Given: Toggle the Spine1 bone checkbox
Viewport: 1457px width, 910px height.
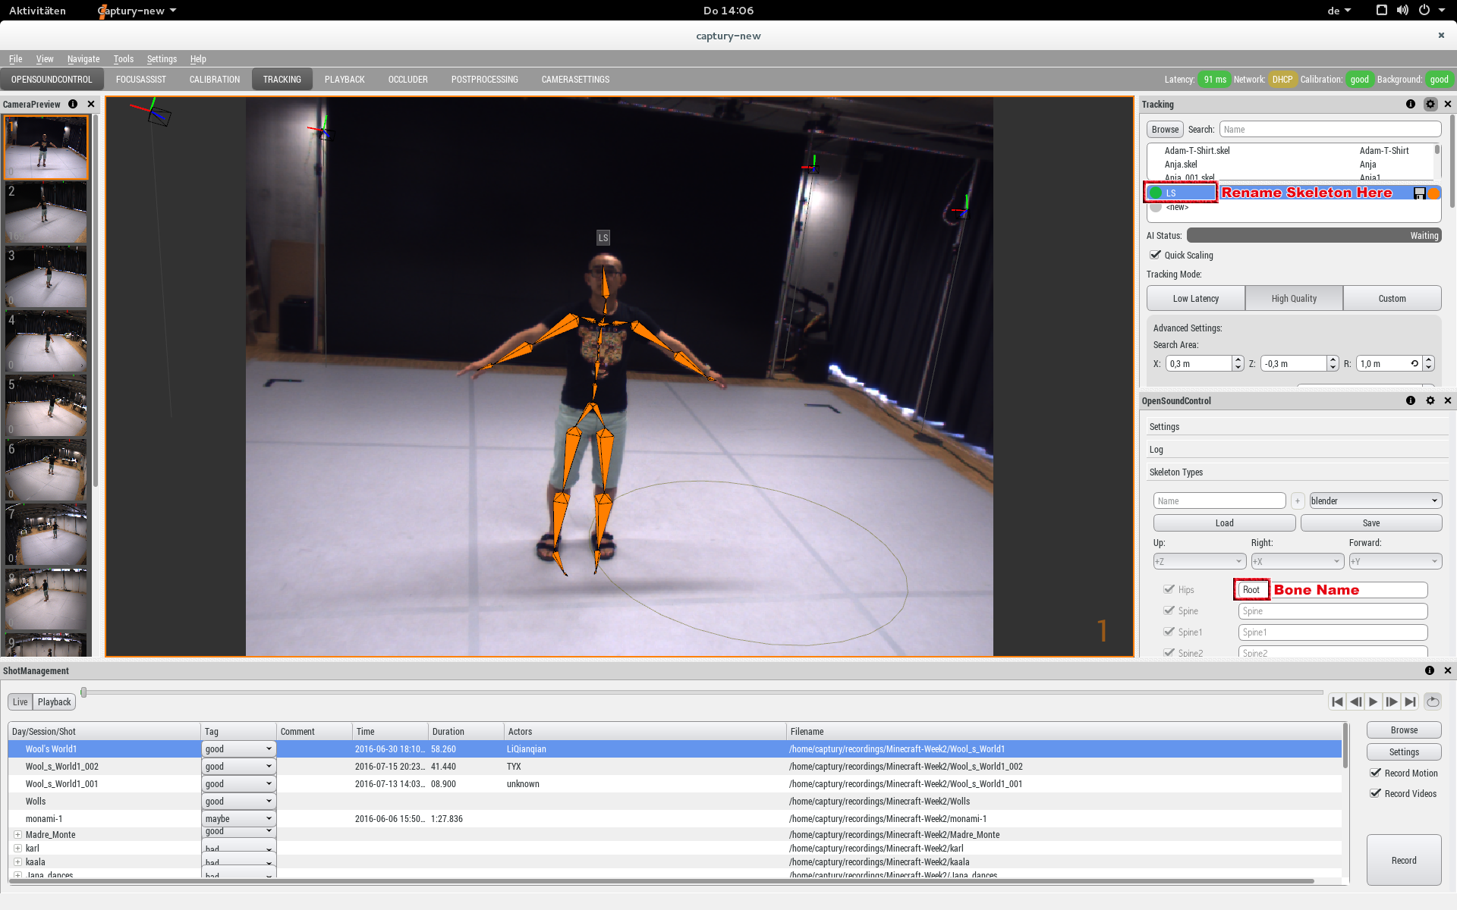Looking at the screenshot, I should coord(1169,632).
